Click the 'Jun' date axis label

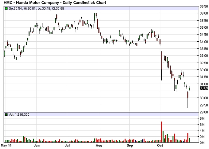[x=37, y=145]
